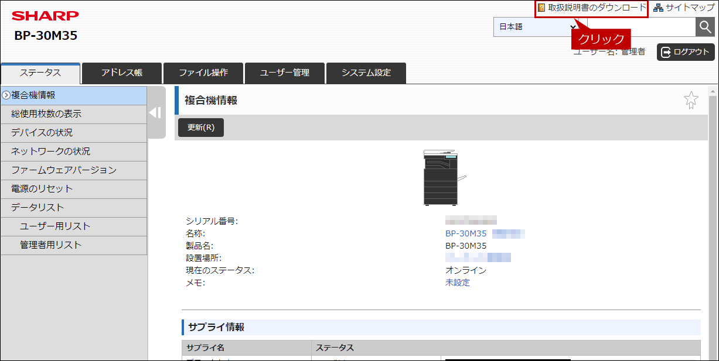This screenshot has height=361, width=719.
Task: Select 管理者用リスト submenu item
Action: point(73,245)
